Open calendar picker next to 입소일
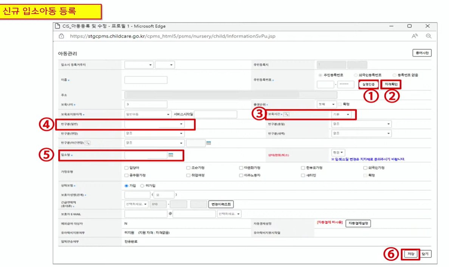The height and width of the screenshot is (267, 449). (x=171, y=155)
